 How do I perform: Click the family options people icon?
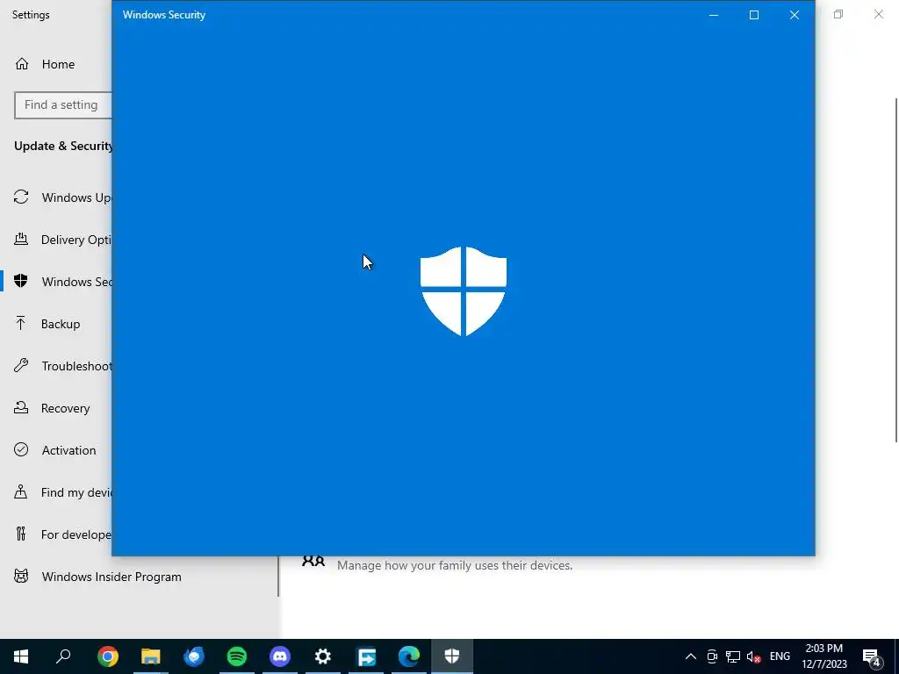coord(313,561)
